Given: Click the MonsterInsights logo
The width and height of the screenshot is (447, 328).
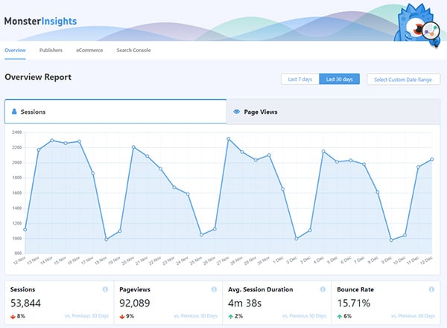Looking at the screenshot, I should click(40, 22).
